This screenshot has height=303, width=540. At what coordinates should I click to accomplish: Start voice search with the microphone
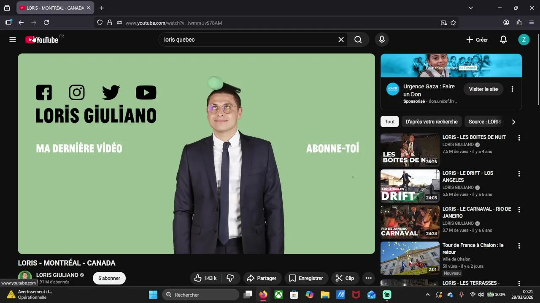[x=382, y=40]
